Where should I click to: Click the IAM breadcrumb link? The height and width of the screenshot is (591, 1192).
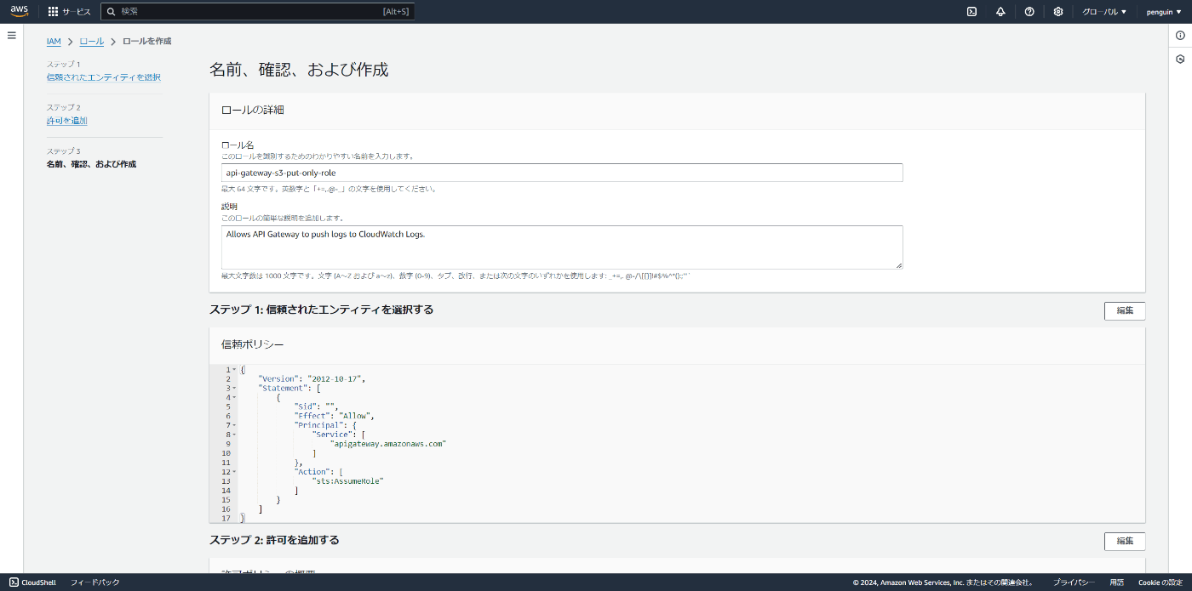54,42
